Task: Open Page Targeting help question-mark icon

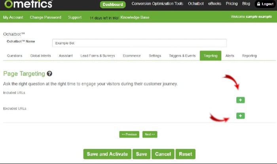Action: [49, 74]
